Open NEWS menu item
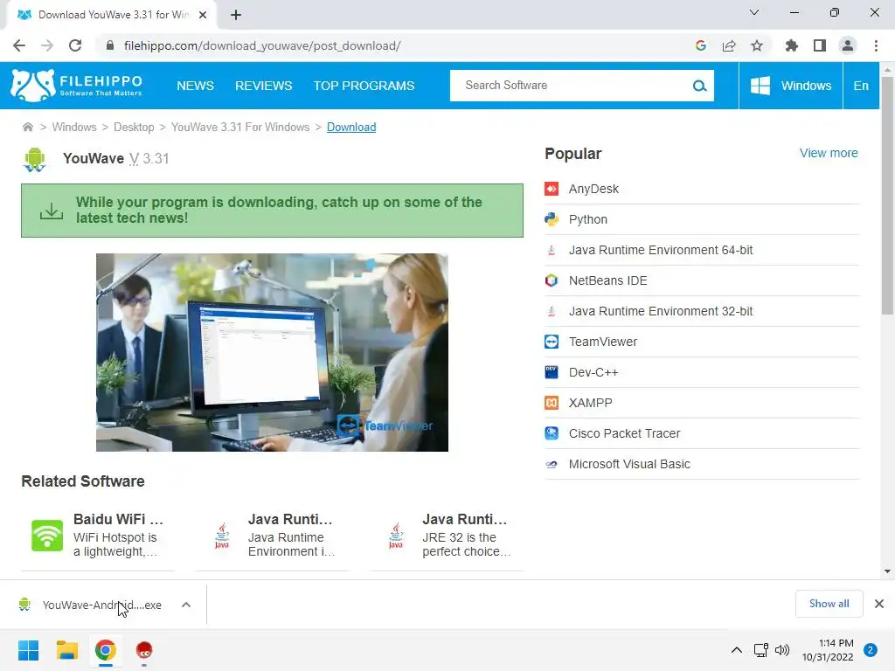895x671 pixels. coord(195,86)
